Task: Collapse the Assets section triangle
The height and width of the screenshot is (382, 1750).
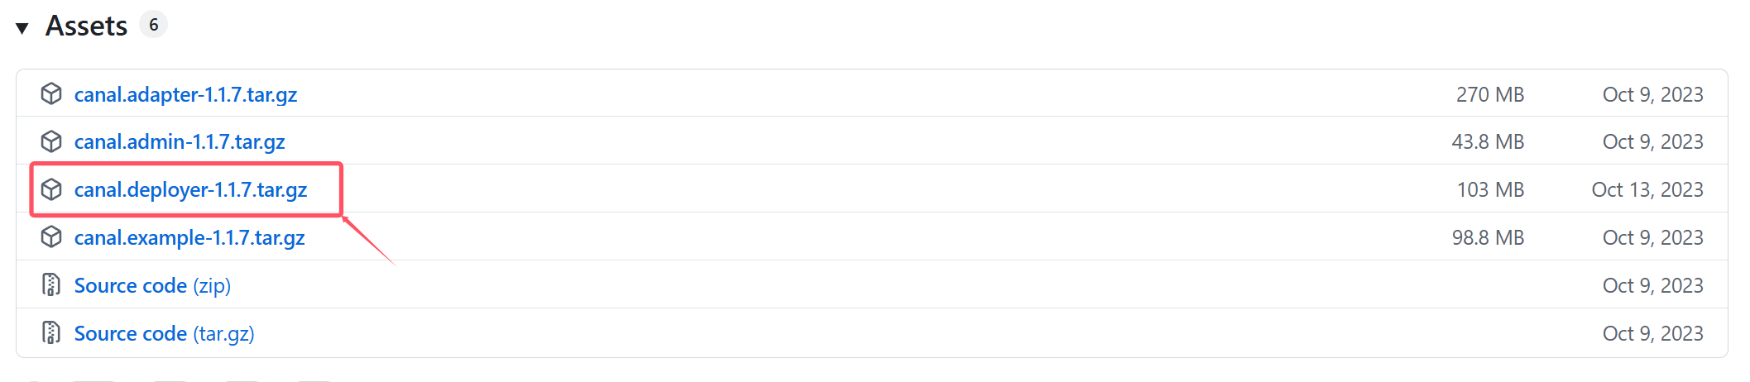Action: [x=22, y=28]
